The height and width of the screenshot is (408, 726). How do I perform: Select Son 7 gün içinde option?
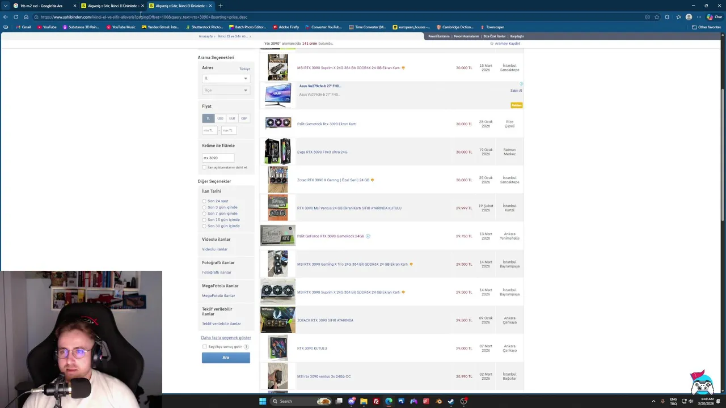(x=204, y=214)
